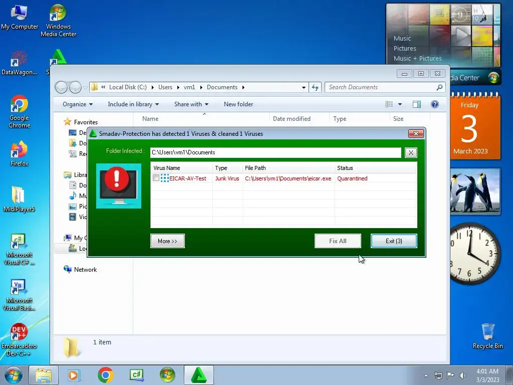Viewport: 513px width, 385px height.
Task: Open Embarcadero Dev-C++ desktop icon
Action: (x=19, y=340)
